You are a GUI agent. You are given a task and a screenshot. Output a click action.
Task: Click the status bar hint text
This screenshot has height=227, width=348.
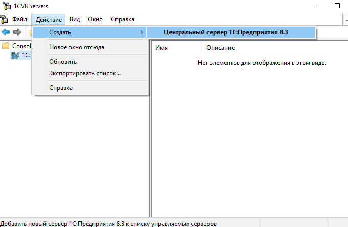coord(108,223)
